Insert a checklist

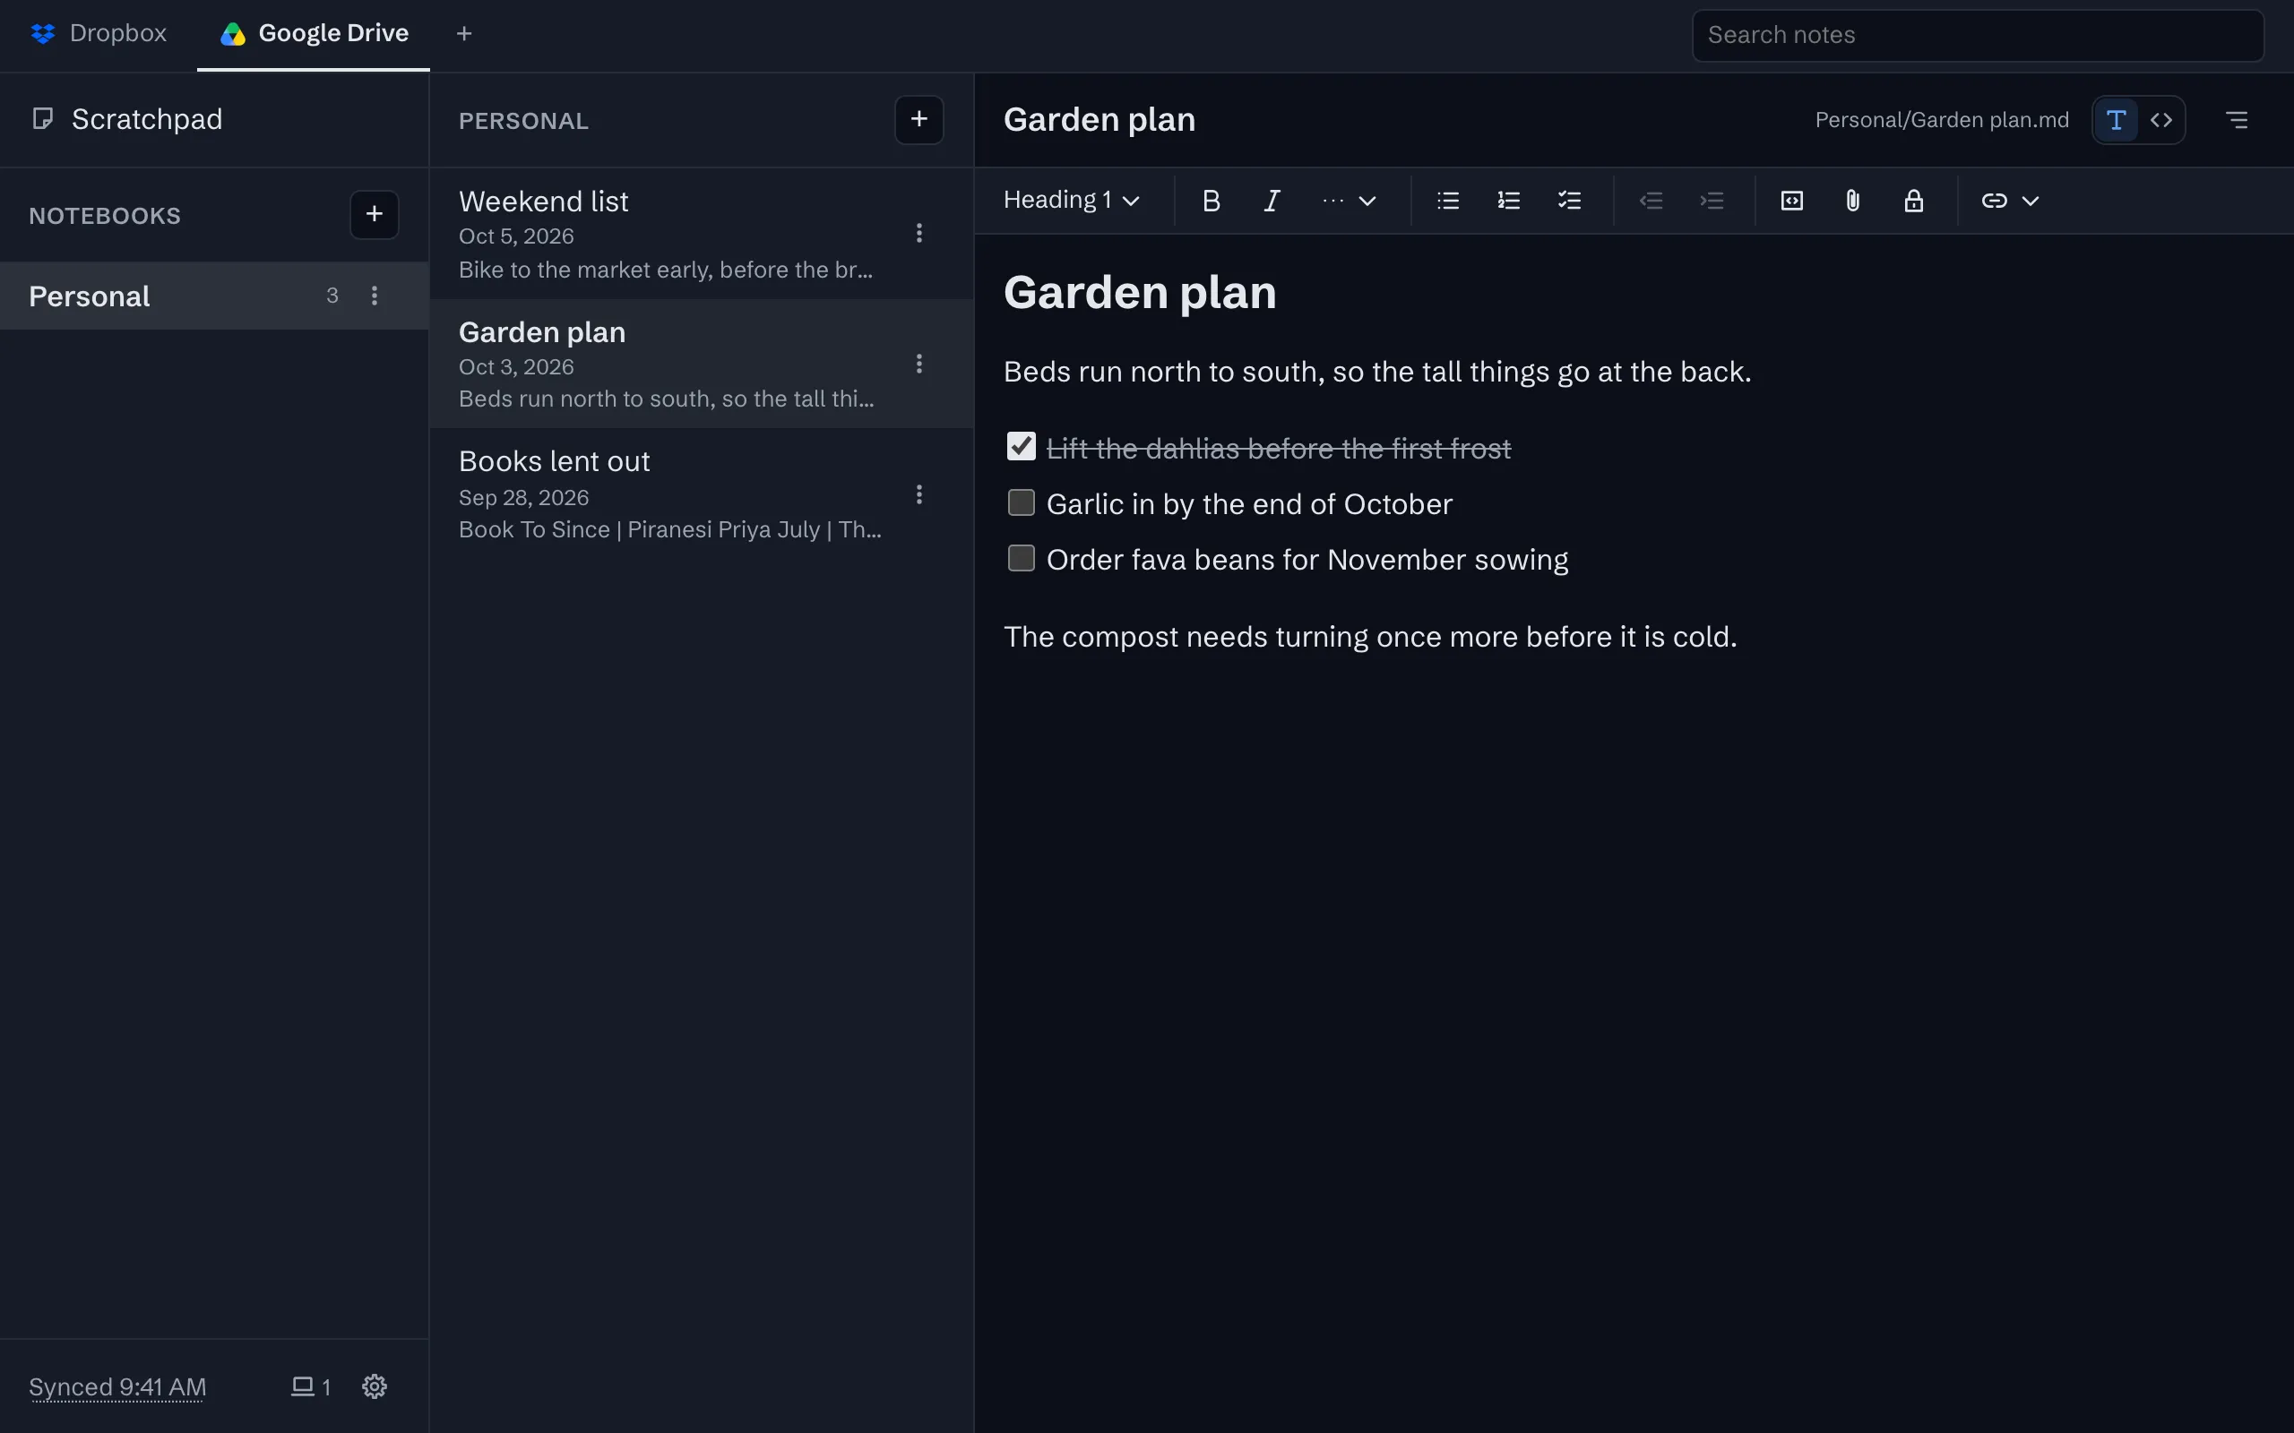click(x=1569, y=201)
